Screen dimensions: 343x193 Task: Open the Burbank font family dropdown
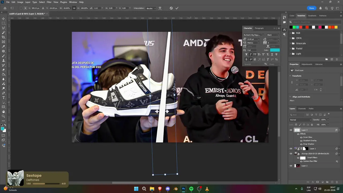pyautogui.click(x=253, y=35)
